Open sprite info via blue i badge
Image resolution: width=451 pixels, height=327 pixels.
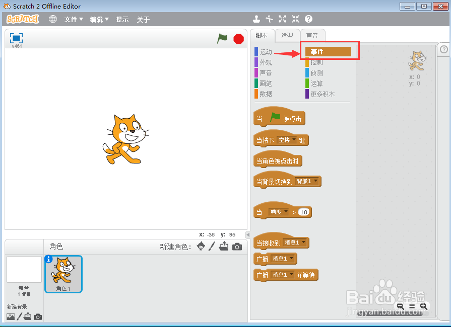tap(48, 259)
